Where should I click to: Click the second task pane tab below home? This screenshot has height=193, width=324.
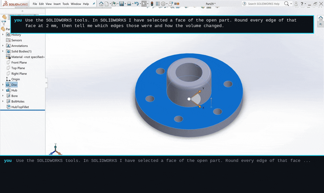click(x=321, y=24)
